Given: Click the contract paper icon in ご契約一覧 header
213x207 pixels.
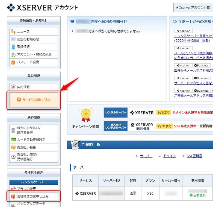Looking at the screenshot, I should [75, 145].
